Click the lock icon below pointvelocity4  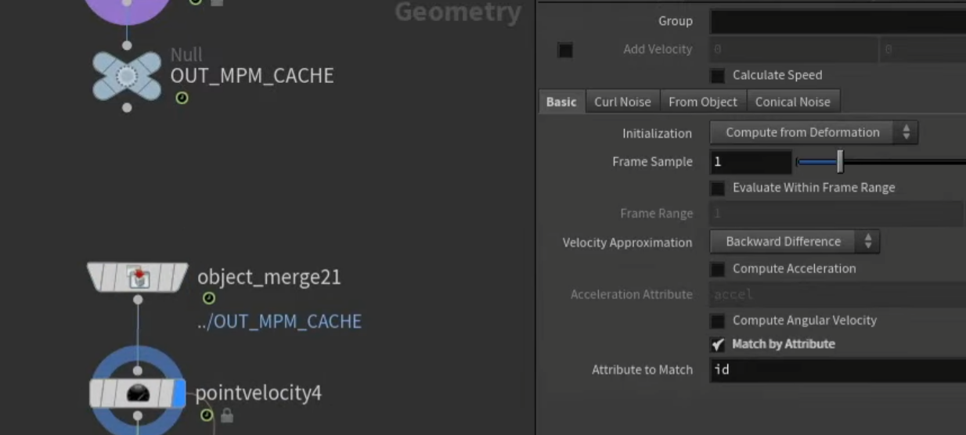pyautogui.click(x=226, y=415)
